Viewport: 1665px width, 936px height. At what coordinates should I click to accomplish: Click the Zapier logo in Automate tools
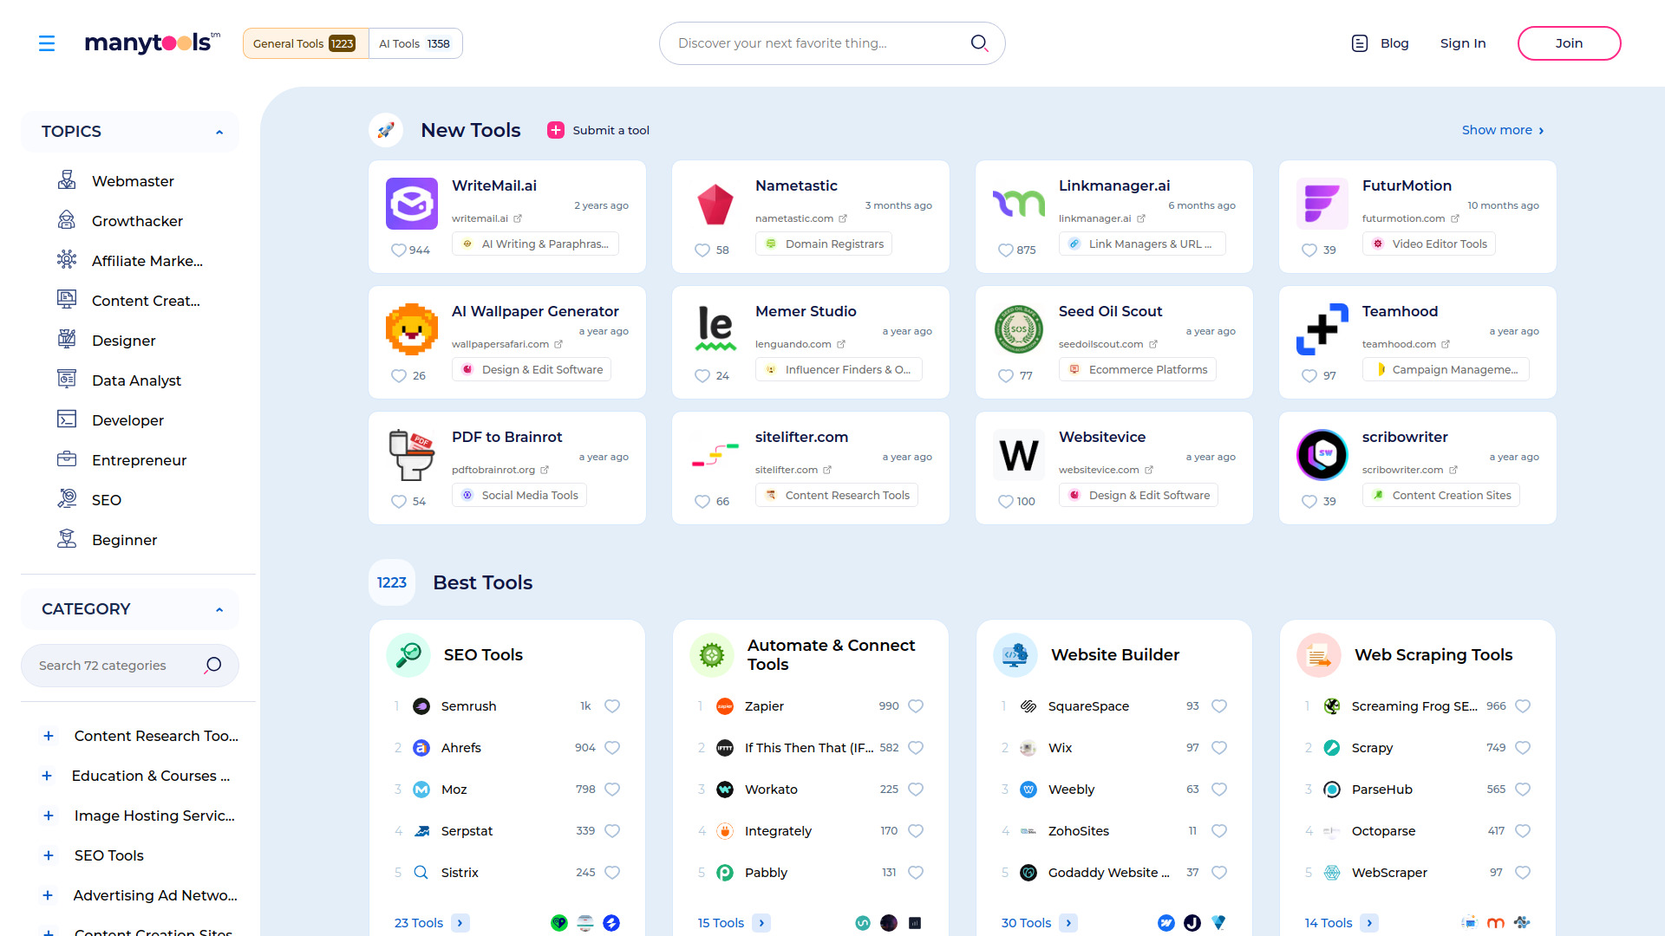coord(724,705)
